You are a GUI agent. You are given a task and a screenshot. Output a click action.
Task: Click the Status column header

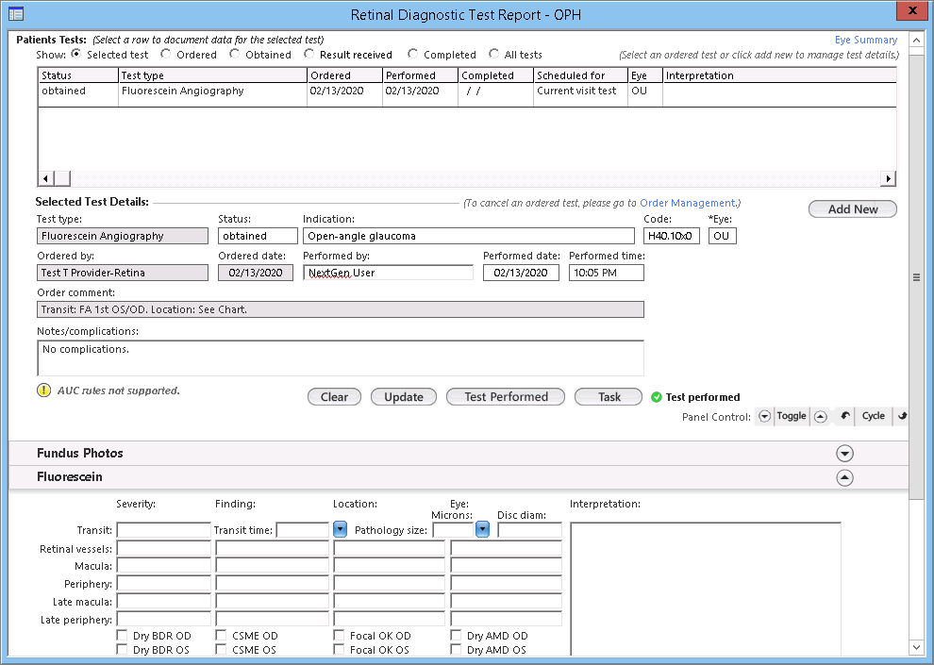(78, 75)
